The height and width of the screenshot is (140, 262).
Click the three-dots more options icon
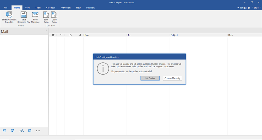pyautogui.click(x=38, y=131)
